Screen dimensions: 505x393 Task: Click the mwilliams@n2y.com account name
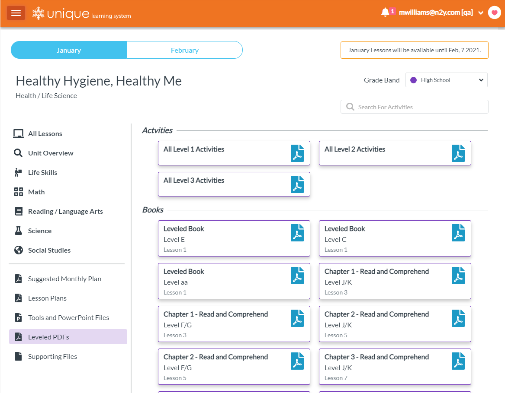click(436, 13)
